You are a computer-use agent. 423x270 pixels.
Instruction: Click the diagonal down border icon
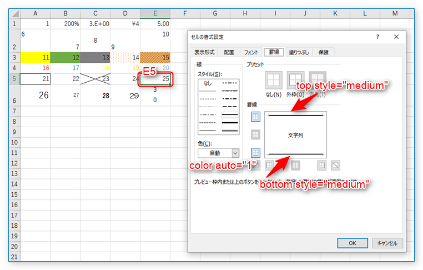point(335,165)
